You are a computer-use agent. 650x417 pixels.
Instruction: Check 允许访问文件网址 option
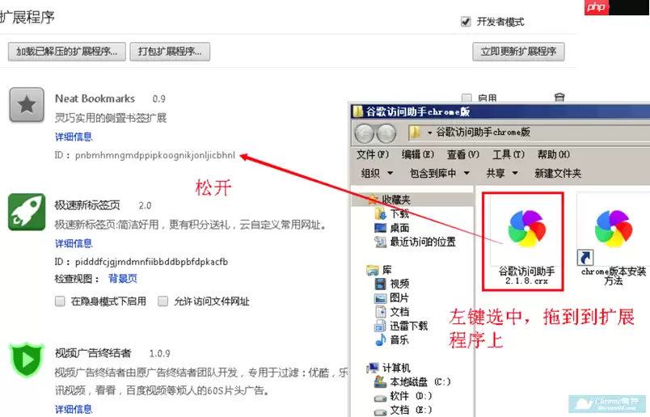pos(163,301)
